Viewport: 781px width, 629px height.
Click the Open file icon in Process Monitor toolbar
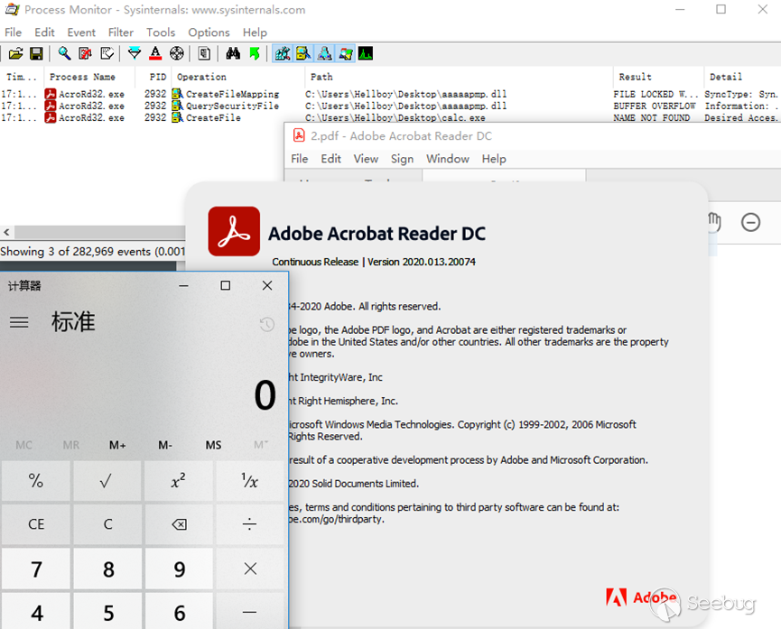tap(15, 53)
